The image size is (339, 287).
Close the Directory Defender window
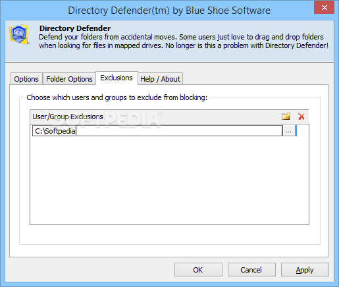(324, 7)
